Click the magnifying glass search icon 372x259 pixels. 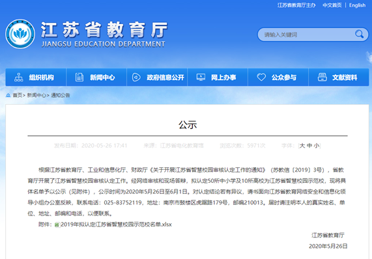point(359,34)
